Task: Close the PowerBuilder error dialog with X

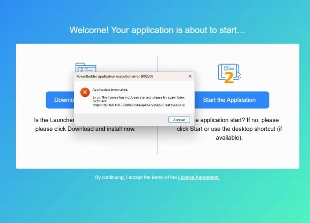Action: point(190,76)
